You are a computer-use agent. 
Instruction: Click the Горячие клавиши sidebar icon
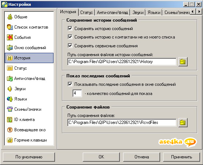[10, 140]
